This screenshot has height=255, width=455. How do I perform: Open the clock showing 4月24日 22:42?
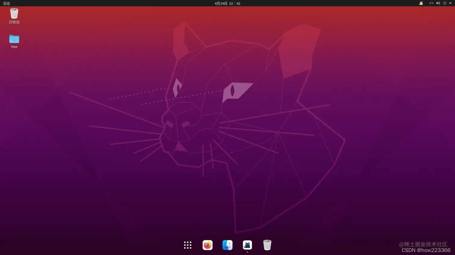pyautogui.click(x=227, y=3)
